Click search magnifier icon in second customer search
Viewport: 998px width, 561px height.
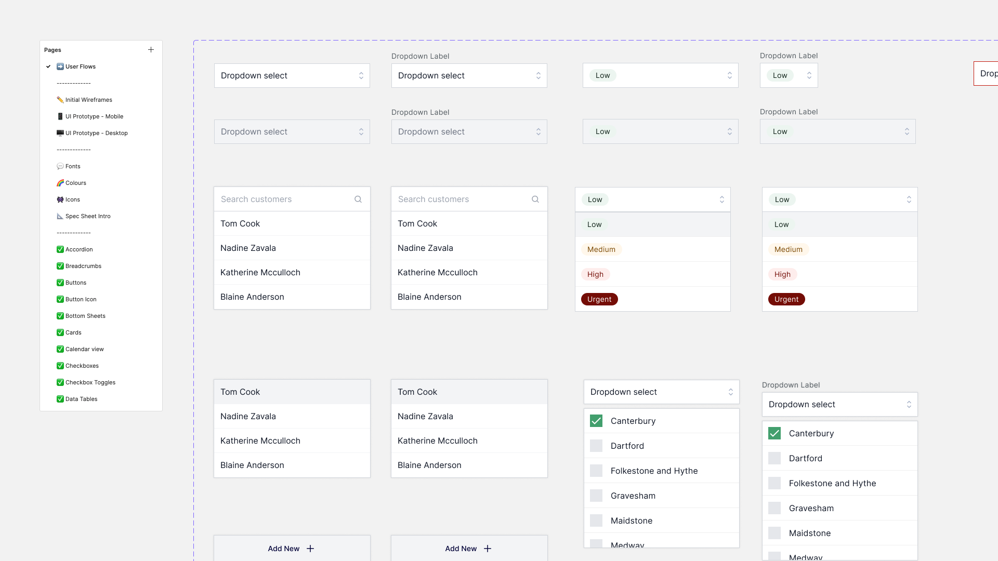[535, 199]
